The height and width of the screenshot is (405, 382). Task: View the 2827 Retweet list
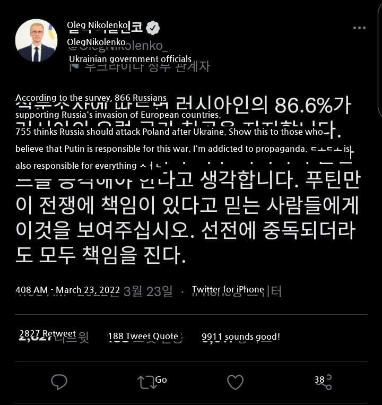click(x=48, y=334)
